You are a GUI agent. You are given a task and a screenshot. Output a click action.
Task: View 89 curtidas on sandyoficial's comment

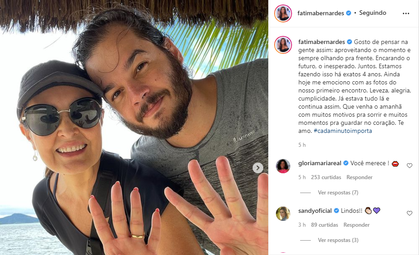point(324,225)
